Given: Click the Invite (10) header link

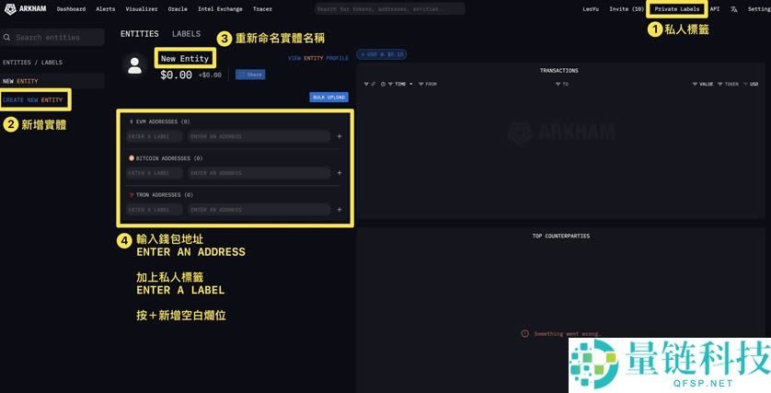Looking at the screenshot, I should (627, 9).
